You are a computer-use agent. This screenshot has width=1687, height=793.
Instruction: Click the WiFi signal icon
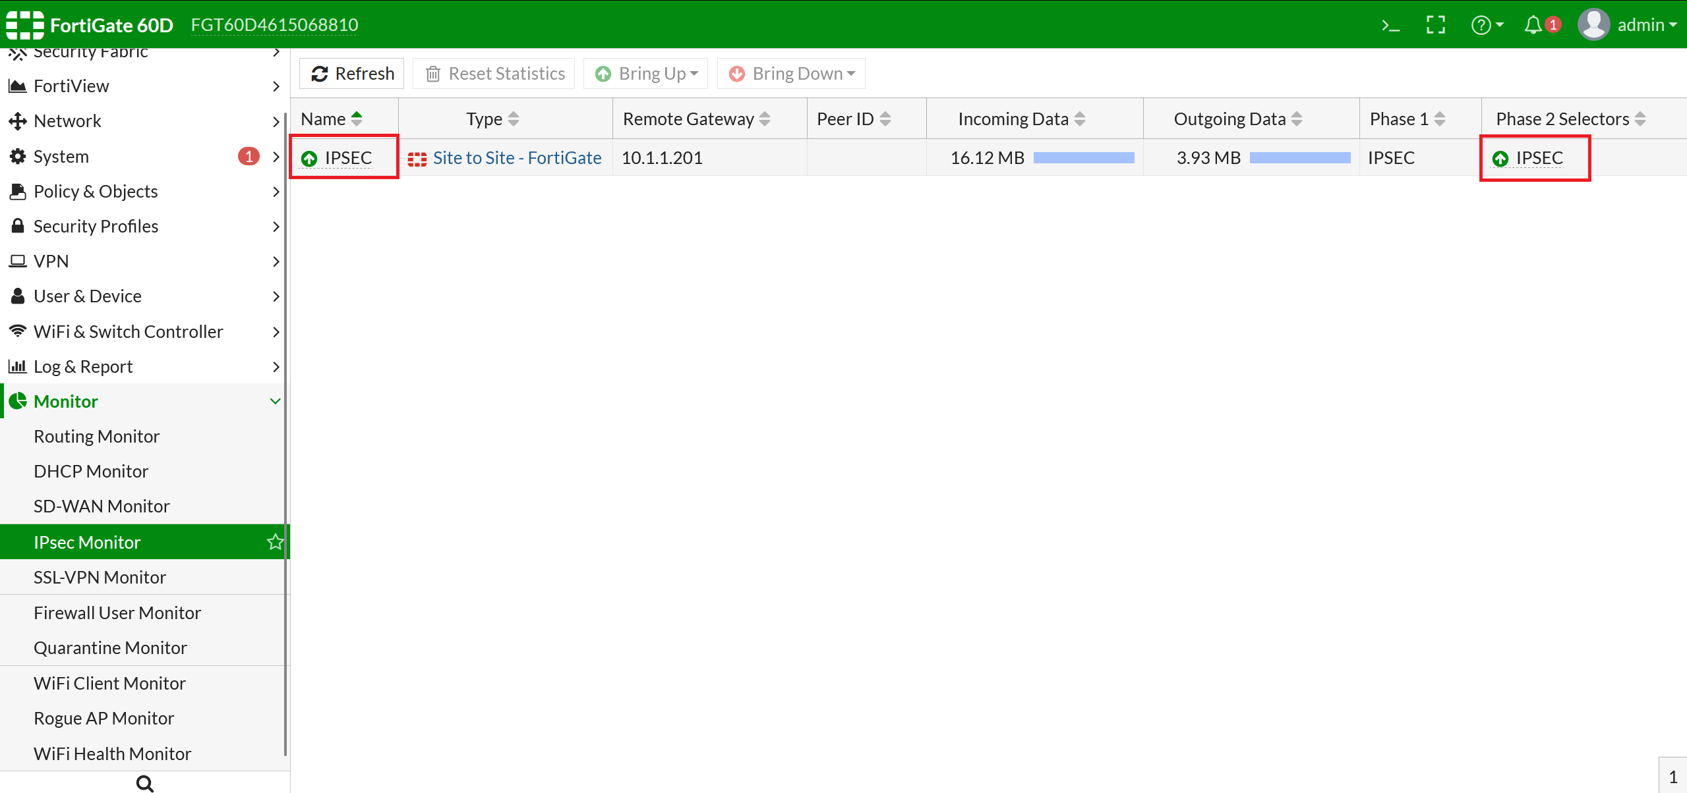point(17,331)
